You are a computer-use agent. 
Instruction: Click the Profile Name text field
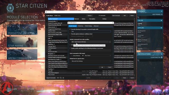70,16
